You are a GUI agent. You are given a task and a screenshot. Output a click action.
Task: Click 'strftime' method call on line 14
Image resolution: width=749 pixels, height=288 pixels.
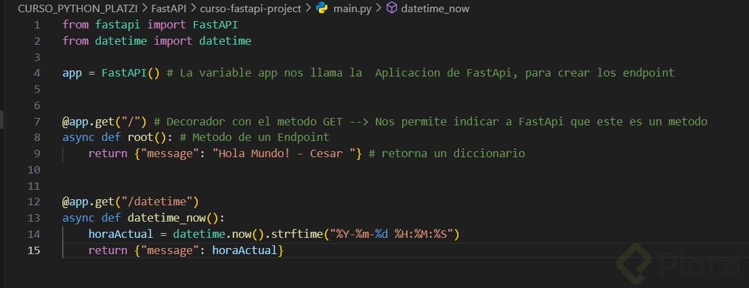click(x=297, y=234)
